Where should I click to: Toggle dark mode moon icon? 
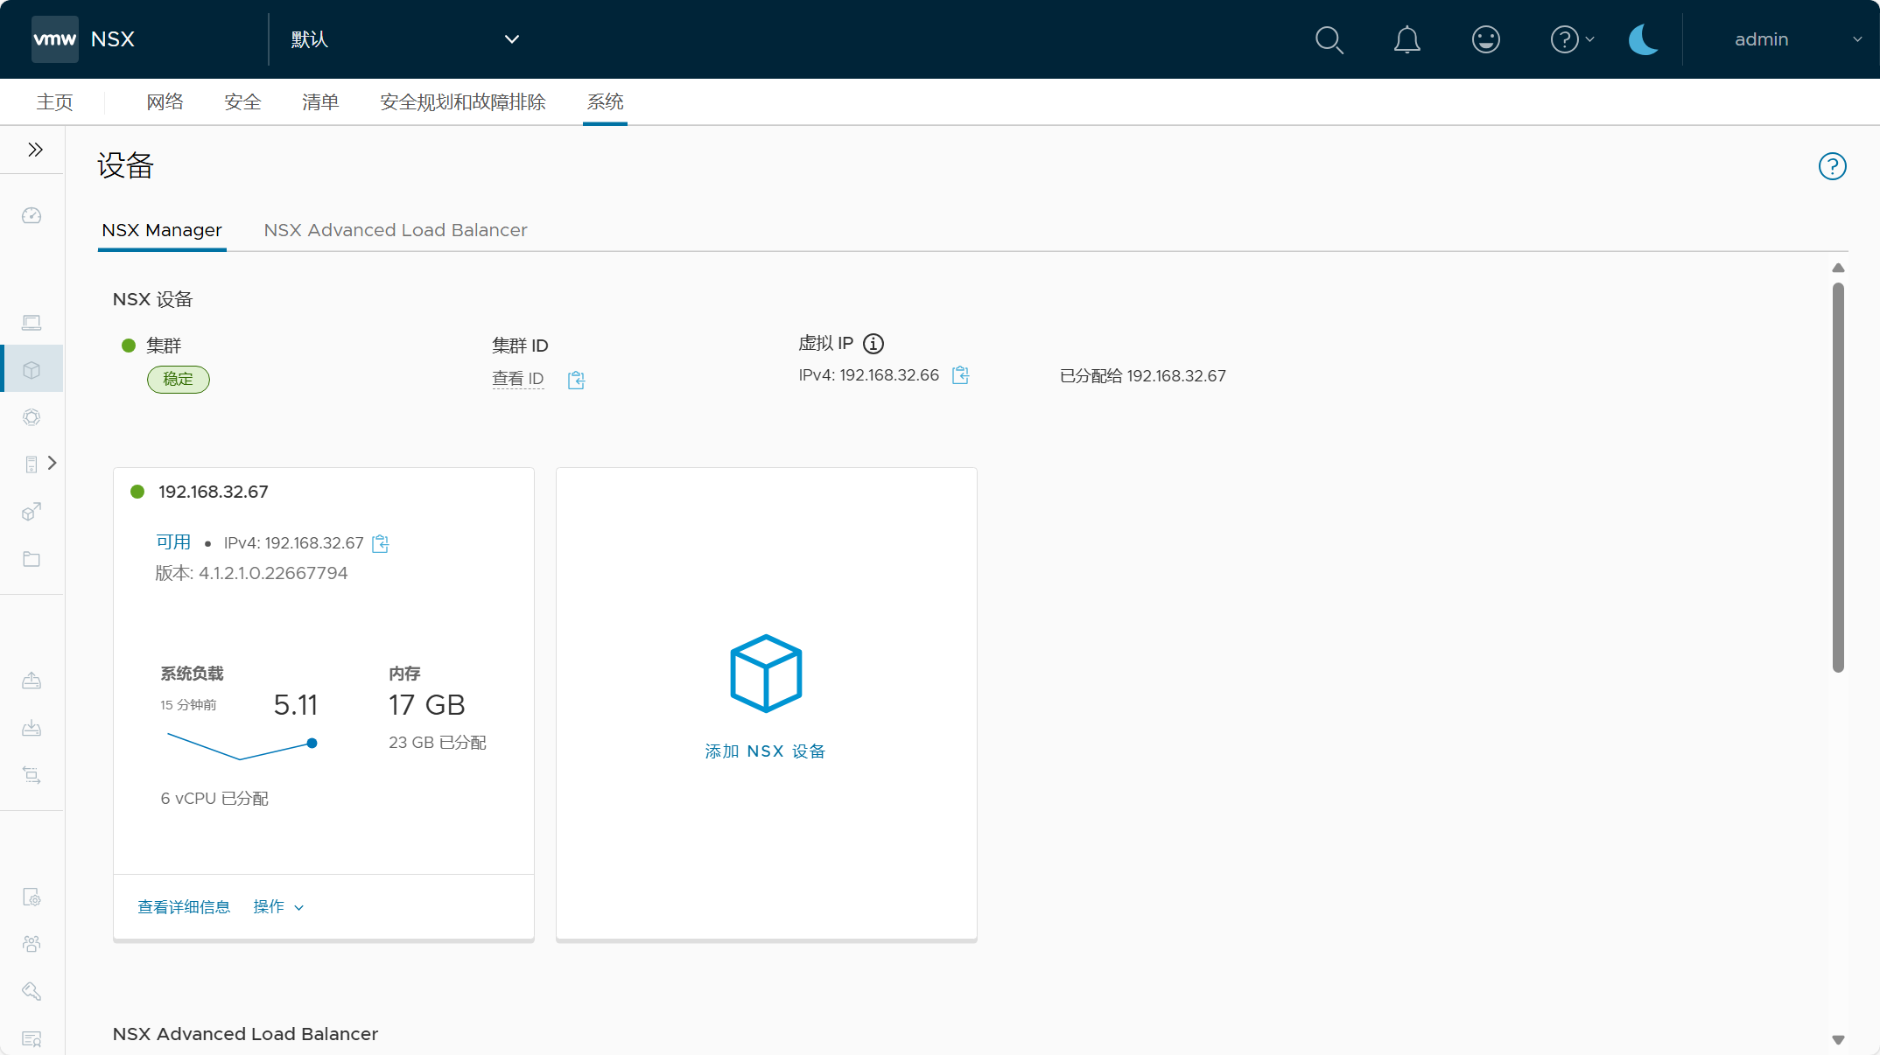1643,39
